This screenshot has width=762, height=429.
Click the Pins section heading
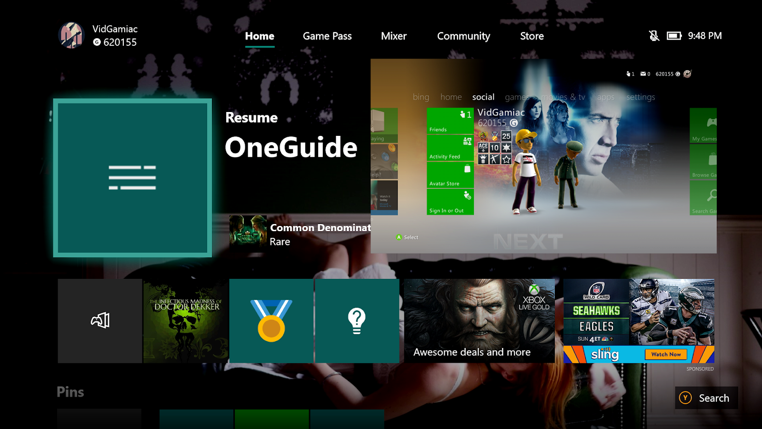coord(70,392)
